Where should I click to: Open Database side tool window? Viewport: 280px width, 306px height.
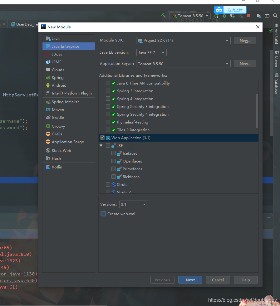pos(276,84)
